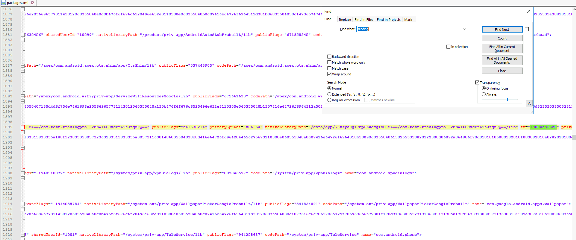Tick the small checkbox beside Find Next
The image size is (576, 240).
[527, 29]
